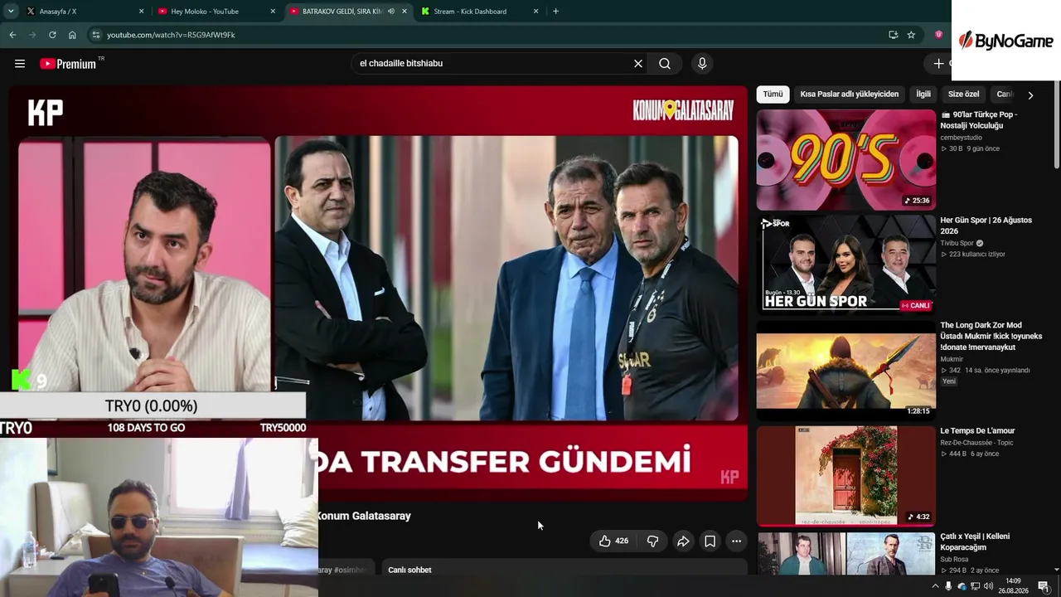This screenshot has height=597, width=1061.
Task: Open the tab search dropdown
Action: pyautogui.click(x=11, y=12)
